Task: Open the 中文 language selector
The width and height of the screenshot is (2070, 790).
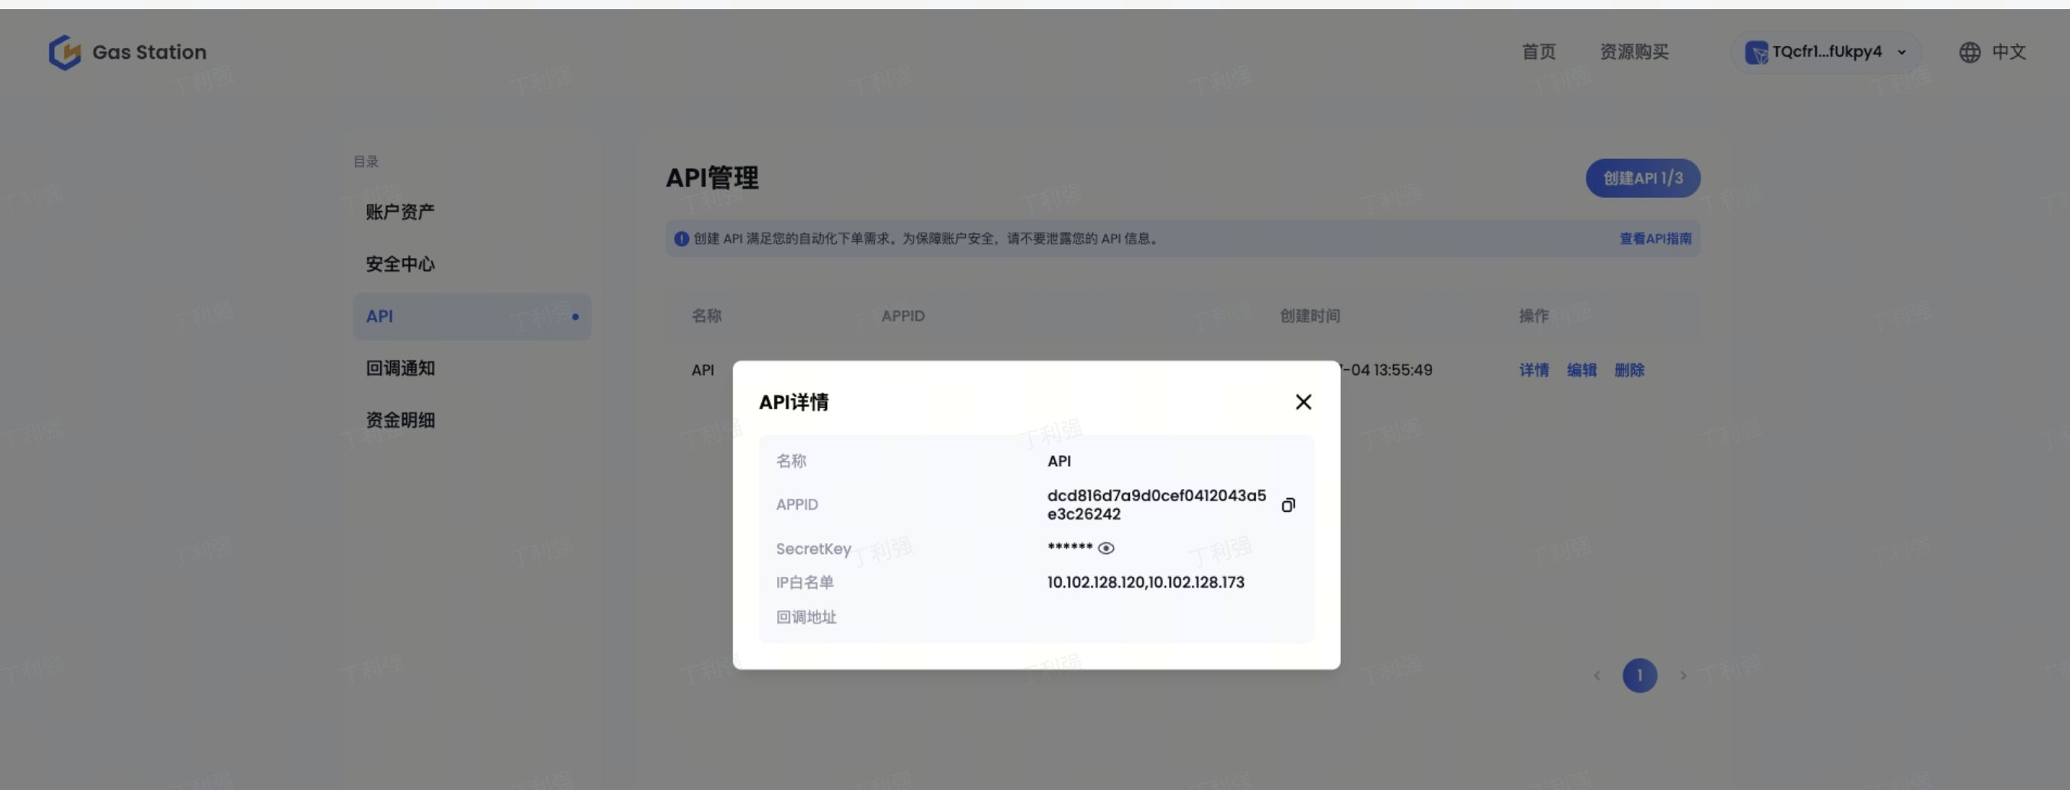Action: [x=2008, y=52]
